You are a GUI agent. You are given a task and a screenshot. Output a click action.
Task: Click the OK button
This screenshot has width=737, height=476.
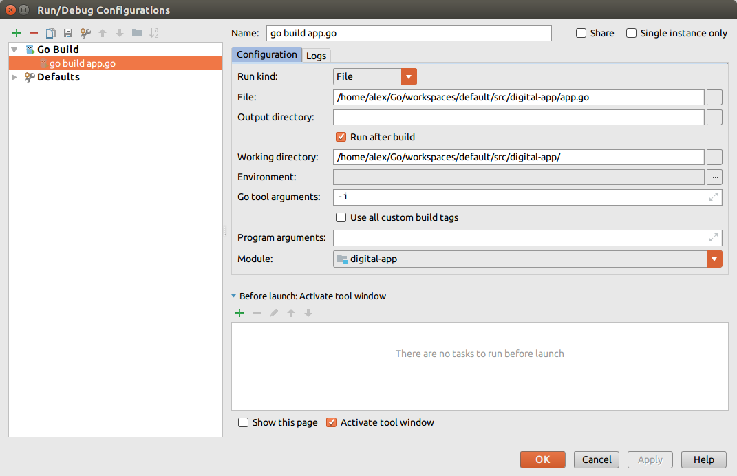(x=542, y=459)
